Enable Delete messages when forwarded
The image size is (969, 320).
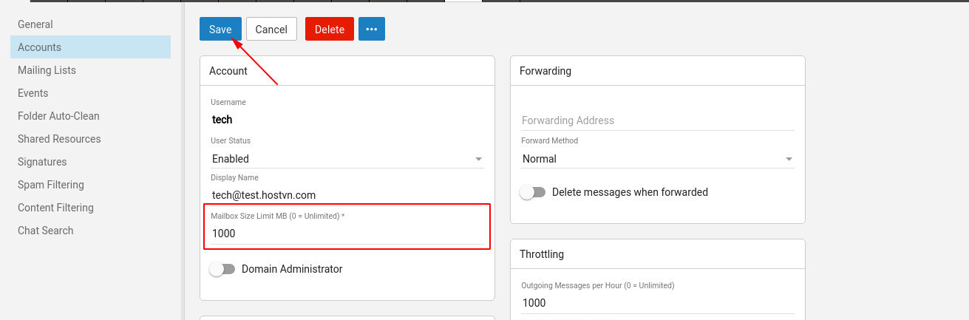[533, 192]
